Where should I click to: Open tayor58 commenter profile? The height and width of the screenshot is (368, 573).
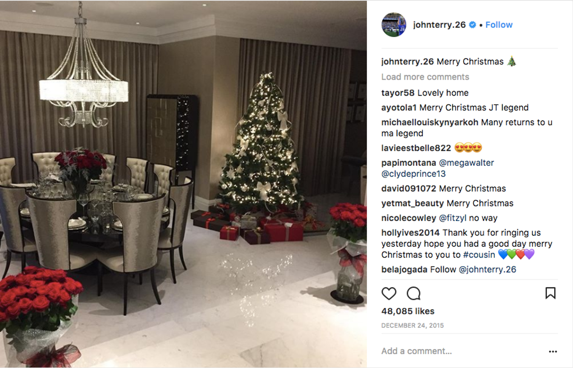tap(398, 93)
